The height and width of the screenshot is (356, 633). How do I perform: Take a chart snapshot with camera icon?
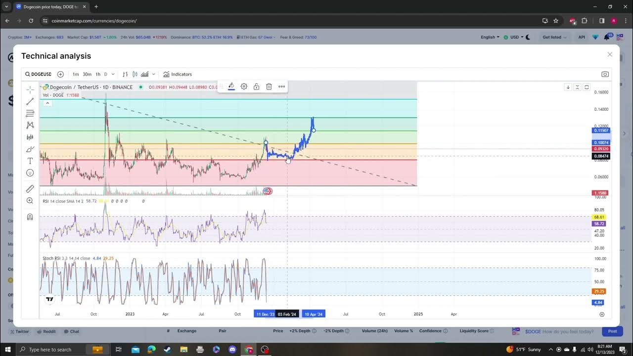605,74
